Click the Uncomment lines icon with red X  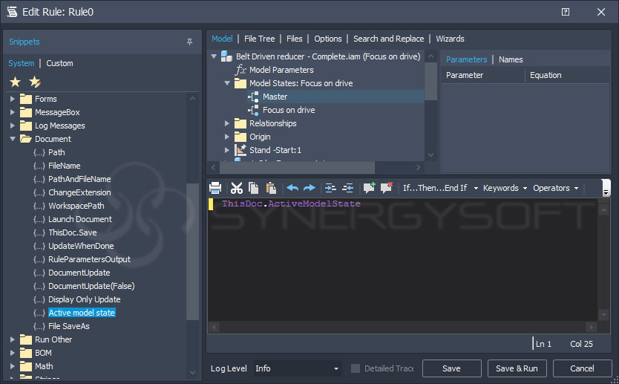[386, 188]
